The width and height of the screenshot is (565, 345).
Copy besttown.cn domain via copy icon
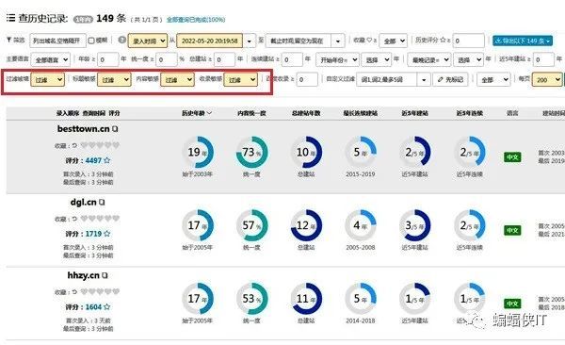[115, 129]
